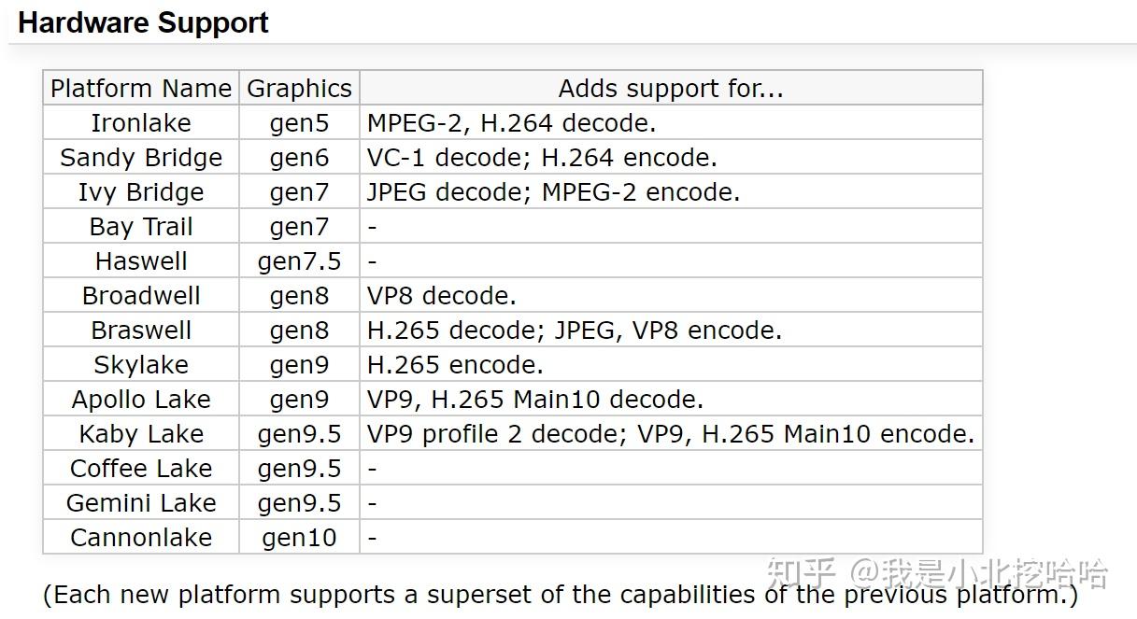This screenshot has width=1137, height=619.
Task: Select the Haswell platform cell
Action: (x=141, y=261)
